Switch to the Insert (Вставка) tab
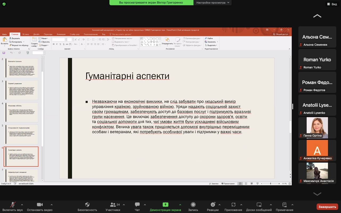The image size is (341, 213). [x=26, y=34]
